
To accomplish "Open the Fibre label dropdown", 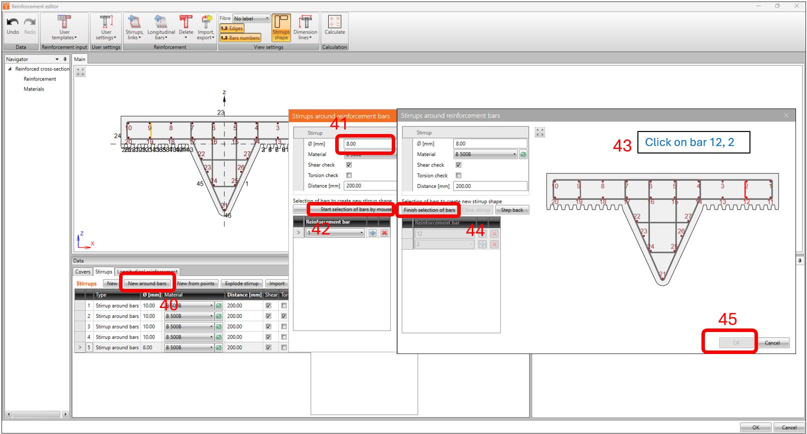I will (x=252, y=18).
